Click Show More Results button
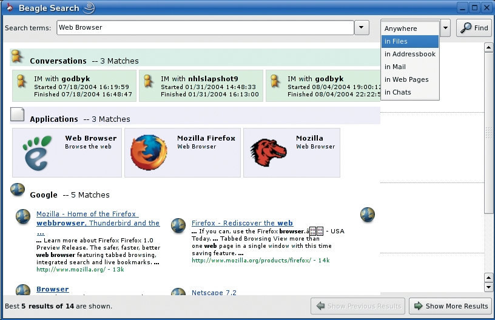 point(451,306)
